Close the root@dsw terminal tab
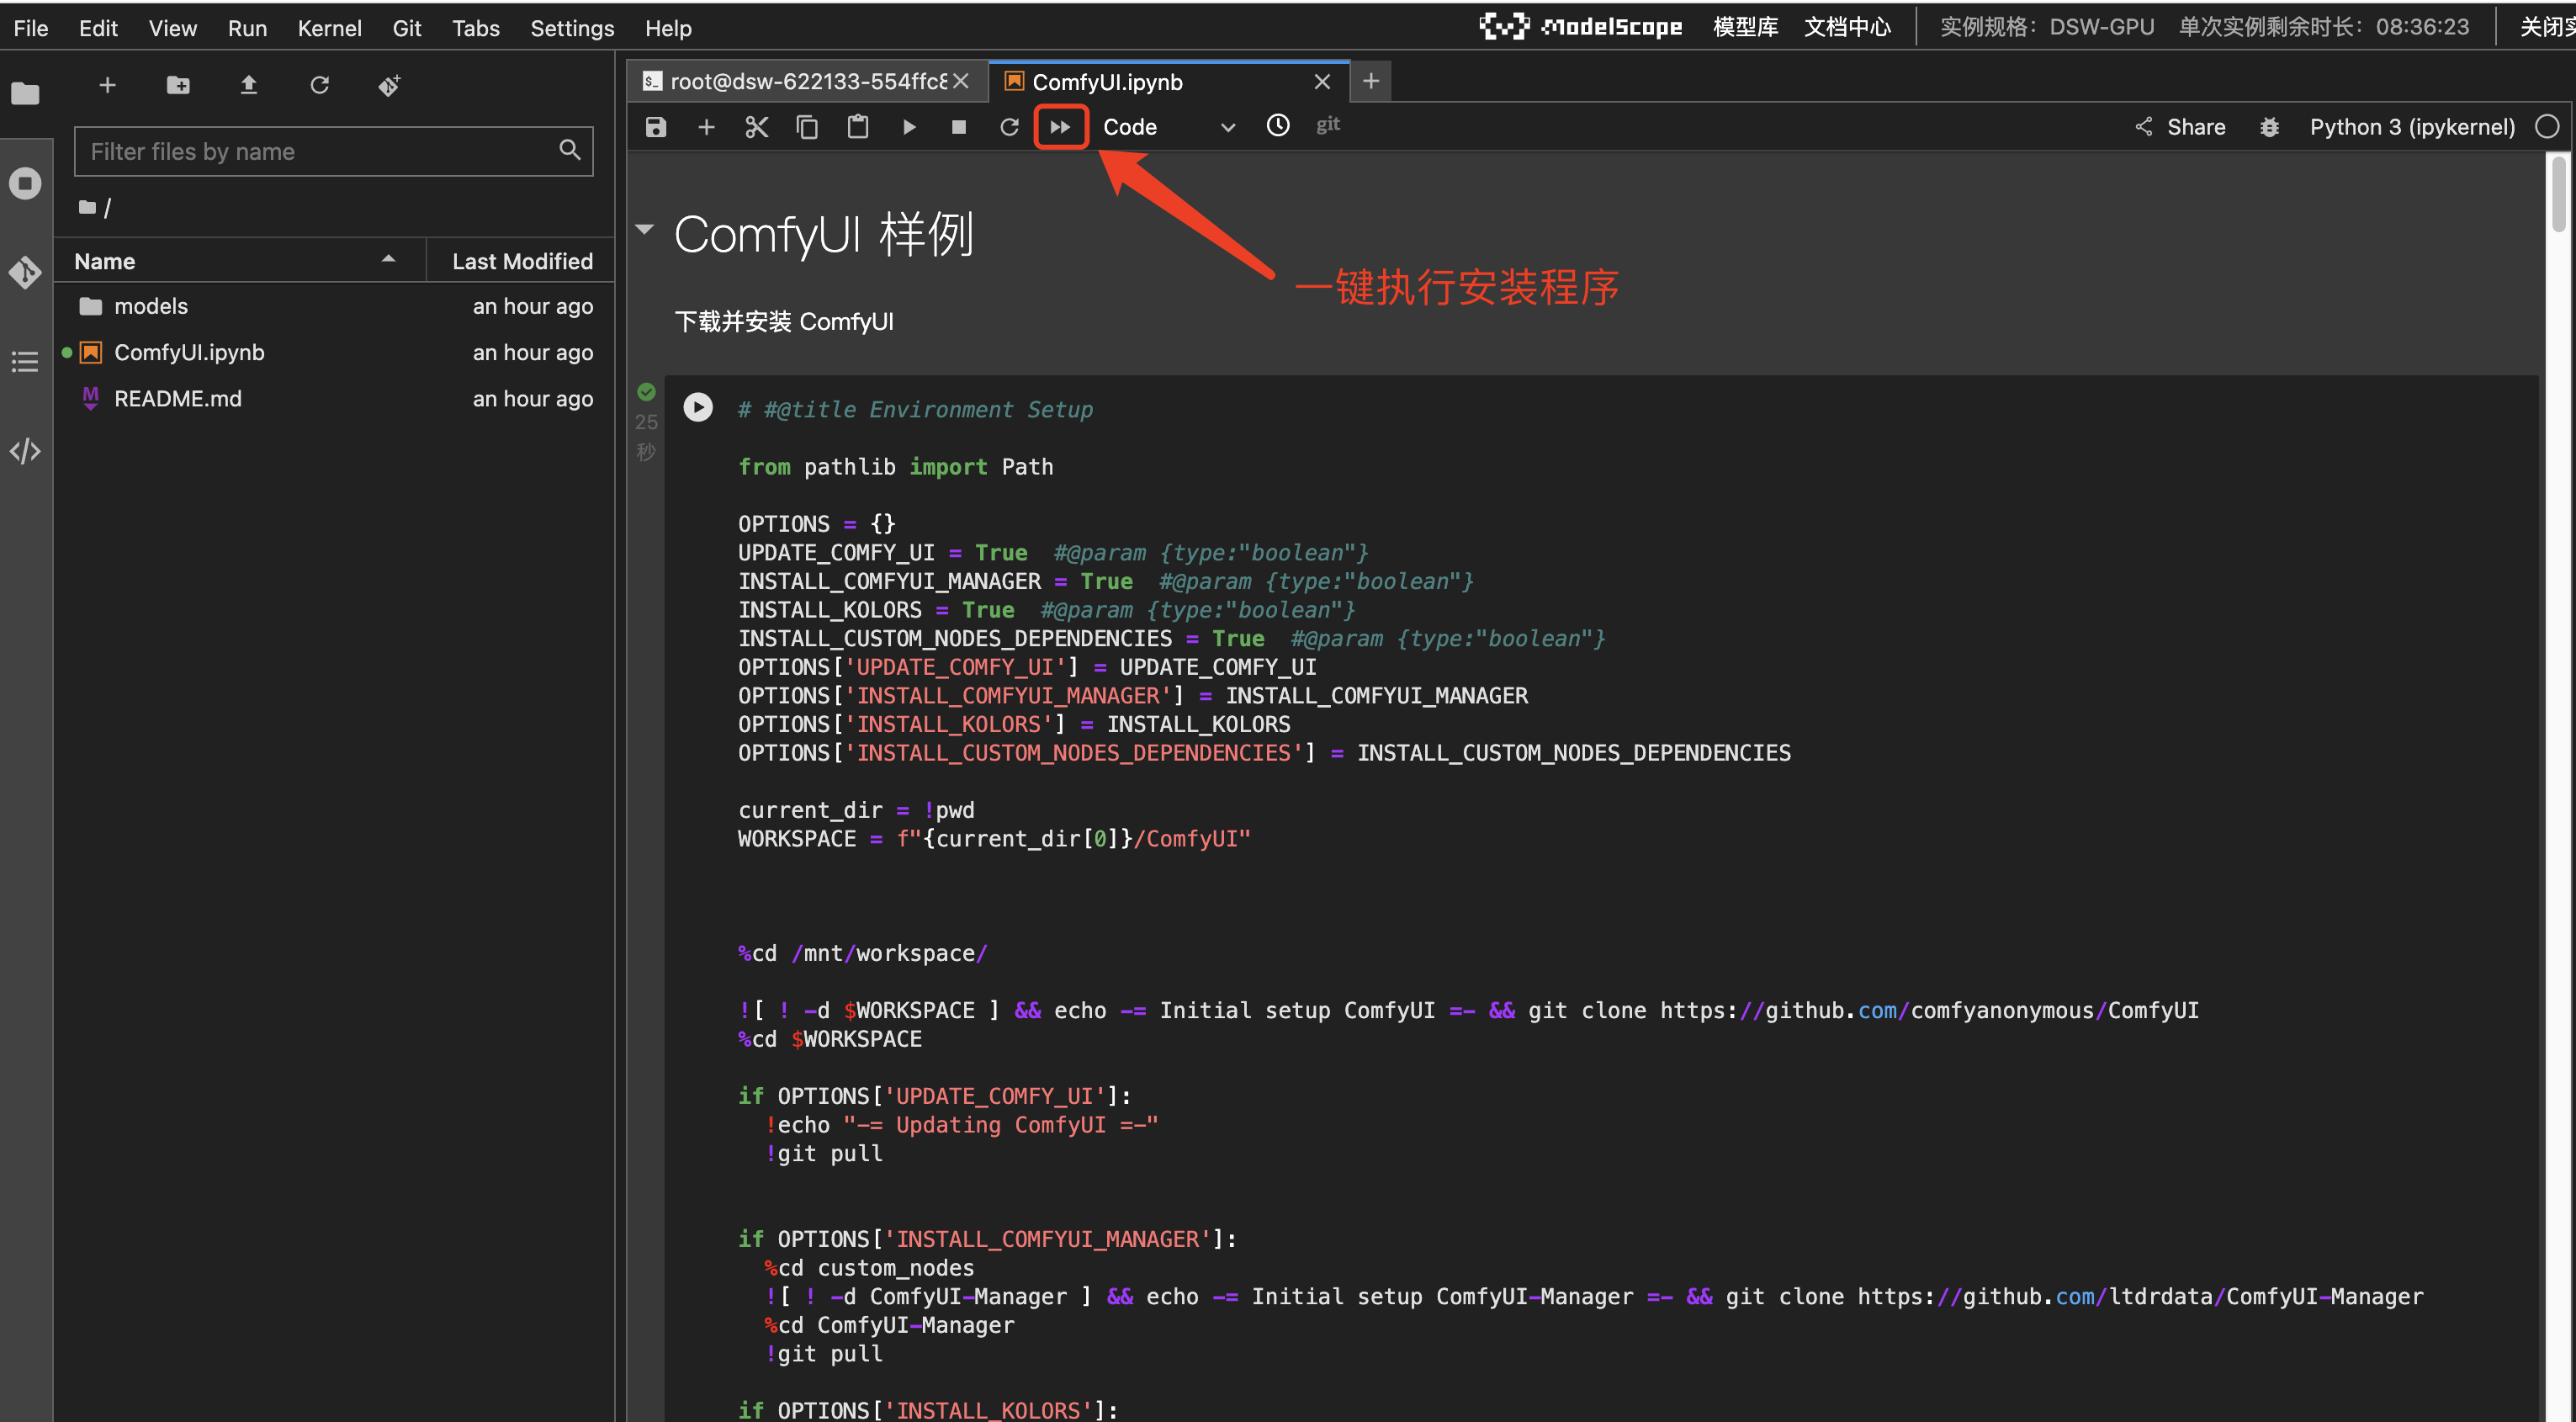The height and width of the screenshot is (1422, 2576). point(961,81)
